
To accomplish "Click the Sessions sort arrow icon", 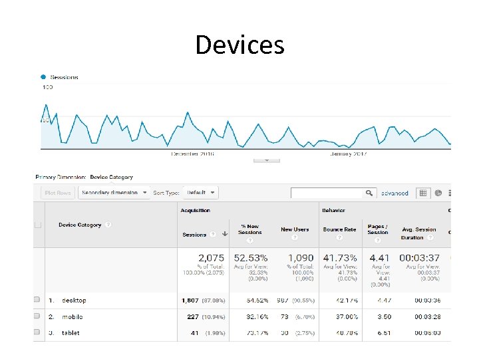I will (226, 234).
